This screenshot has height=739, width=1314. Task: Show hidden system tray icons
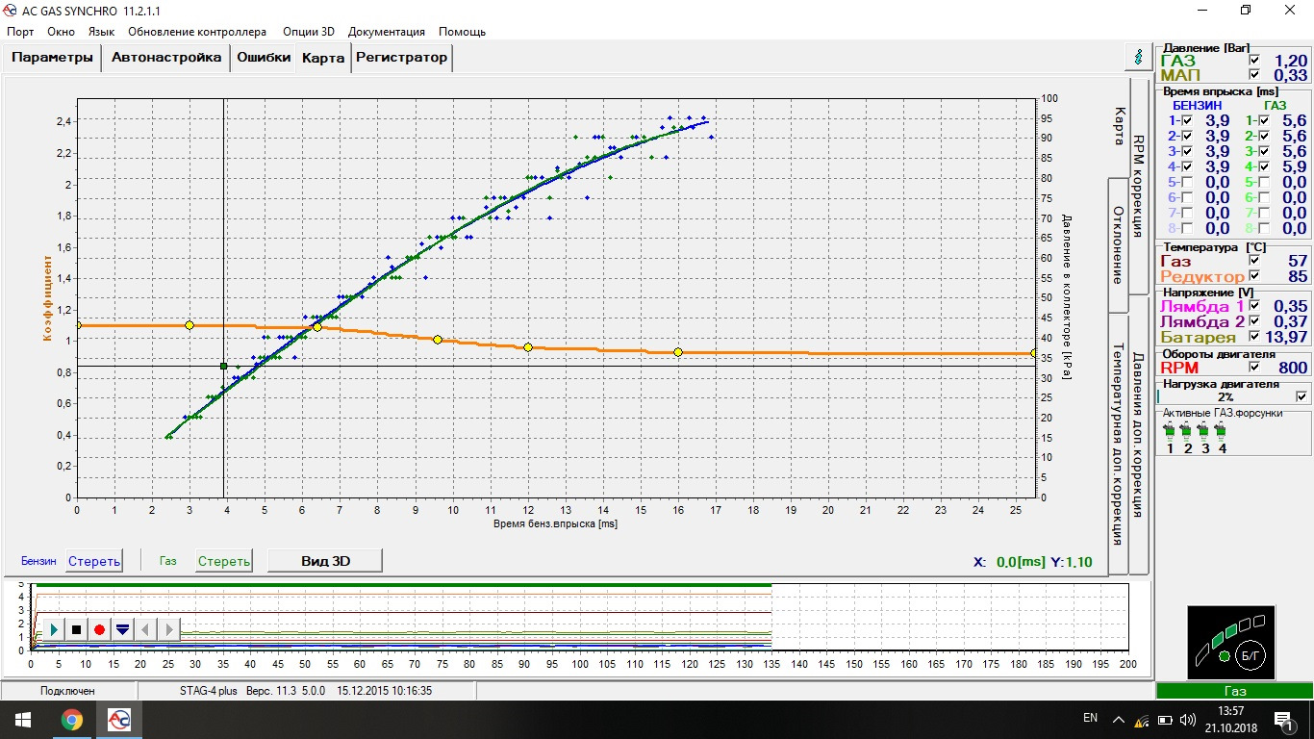point(1118,719)
